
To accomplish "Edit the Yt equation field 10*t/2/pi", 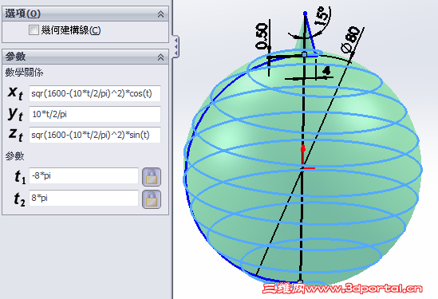I will pyautogui.click(x=95, y=114).
